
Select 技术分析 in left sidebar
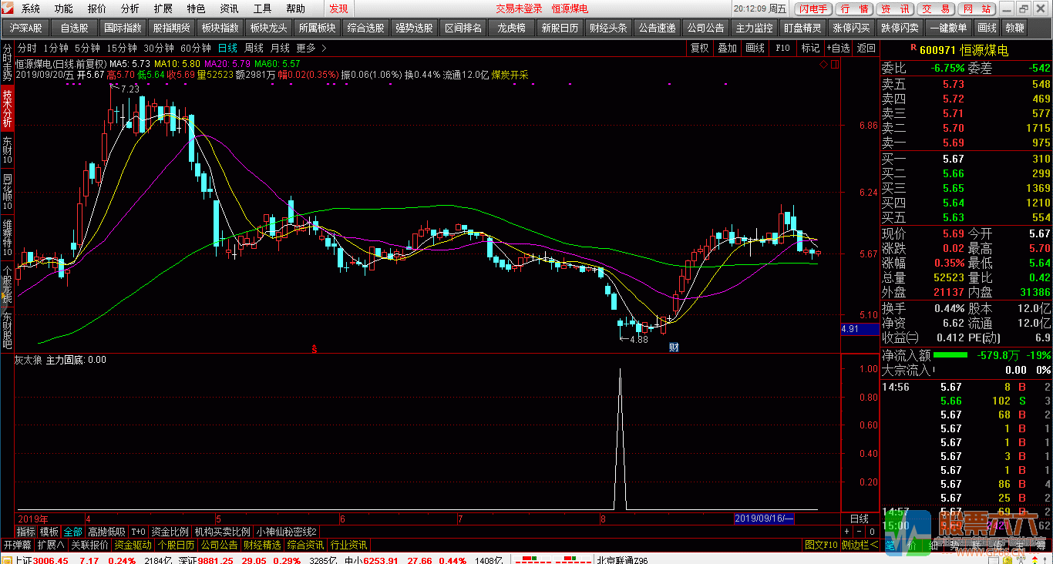pos(7,109)
